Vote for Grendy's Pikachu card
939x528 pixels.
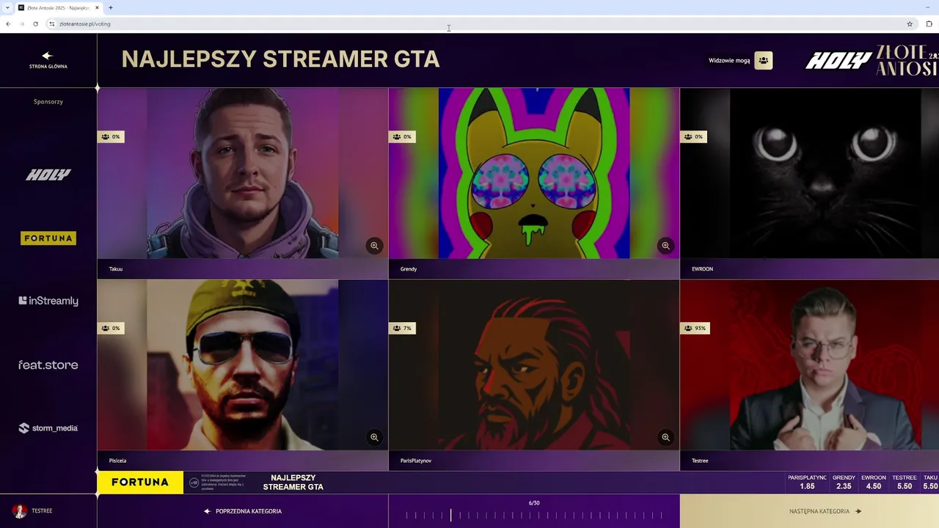point(534,173)
